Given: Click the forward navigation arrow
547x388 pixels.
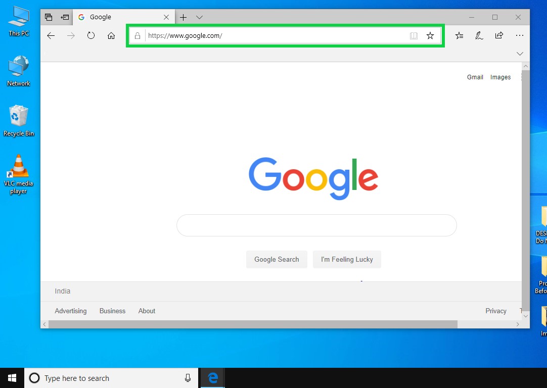Looking at the screenshot, I should click(71, 35).
